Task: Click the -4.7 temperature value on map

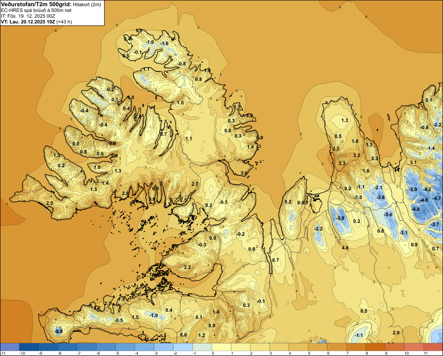Action: 437,198
